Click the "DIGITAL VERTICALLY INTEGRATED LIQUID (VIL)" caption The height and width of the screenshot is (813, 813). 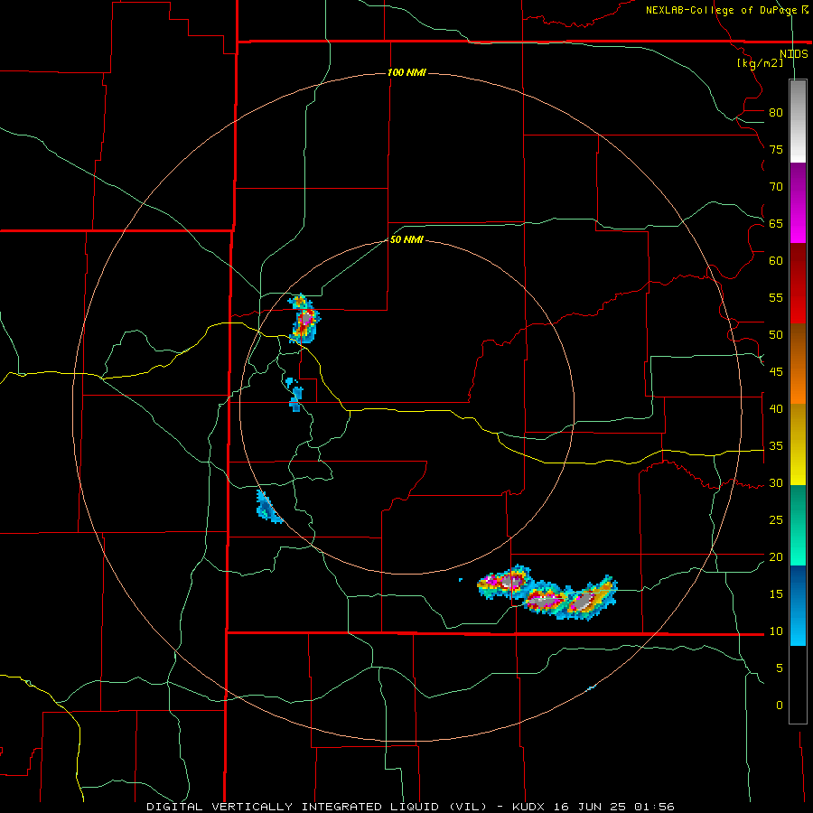point(317,807)
